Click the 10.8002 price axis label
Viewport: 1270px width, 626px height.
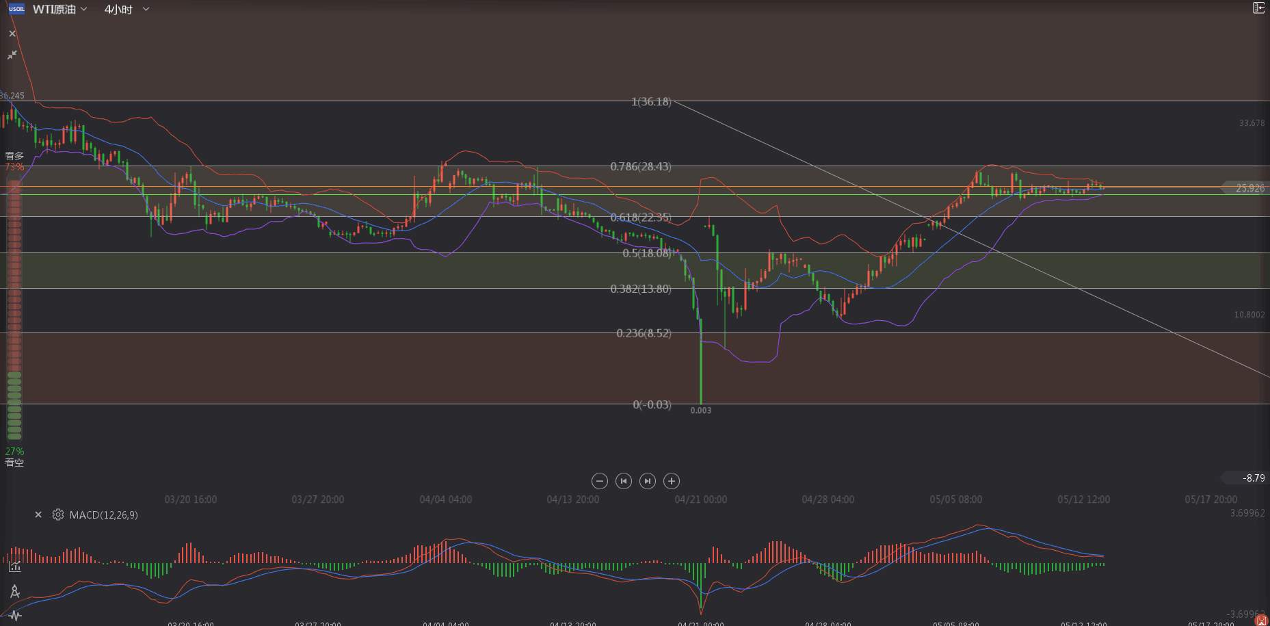tap(1249, 315)
